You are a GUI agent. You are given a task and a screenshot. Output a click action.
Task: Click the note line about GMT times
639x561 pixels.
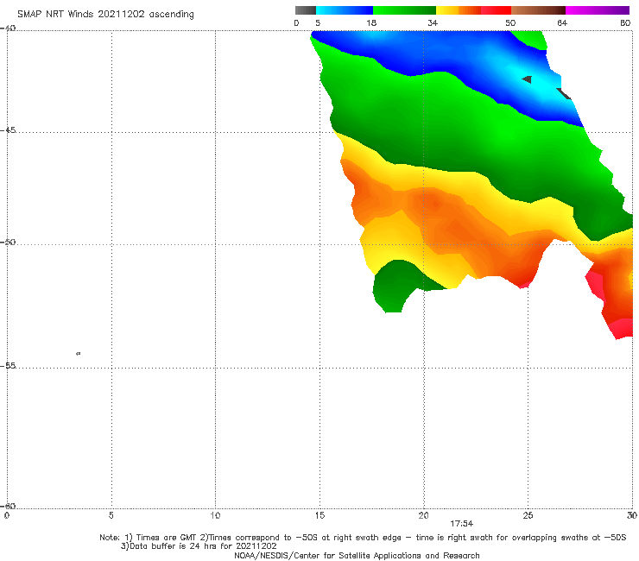(x=363, y=538)
